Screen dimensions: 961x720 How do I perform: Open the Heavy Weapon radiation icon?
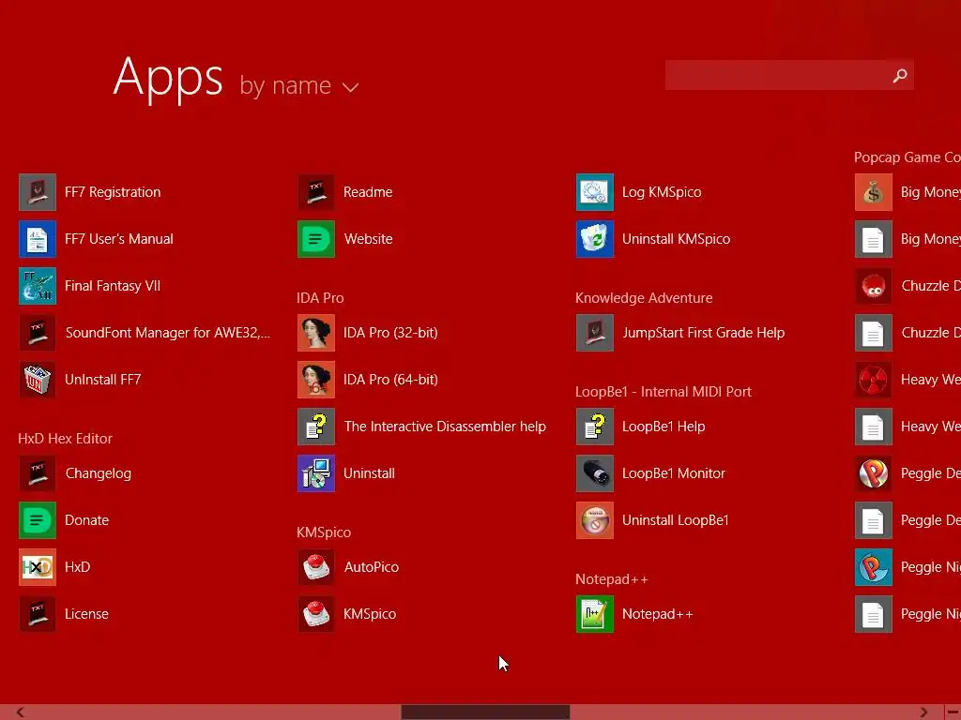(874, 380)
